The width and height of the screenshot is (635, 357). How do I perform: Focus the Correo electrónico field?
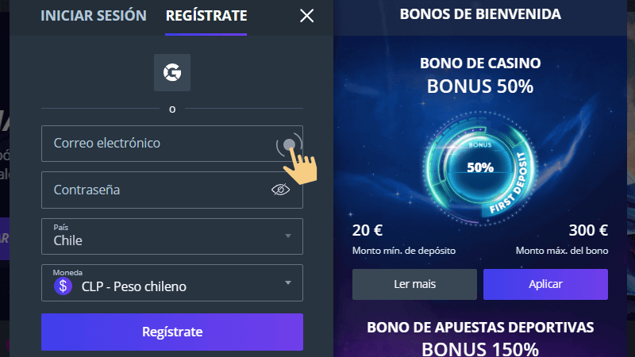pos(159,144)
